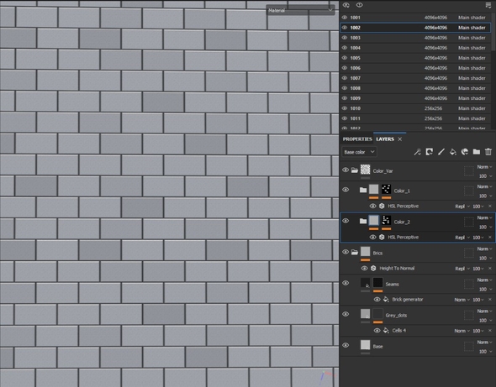Screen dimensions: 496x387
Task: Click the Base layer color thumbnail
Action: click(366, 345)
